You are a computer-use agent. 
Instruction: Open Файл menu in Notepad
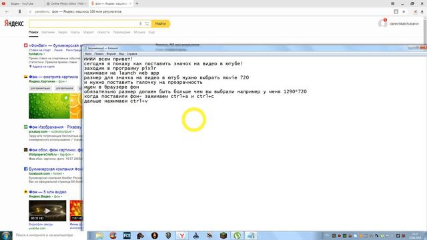88,54
